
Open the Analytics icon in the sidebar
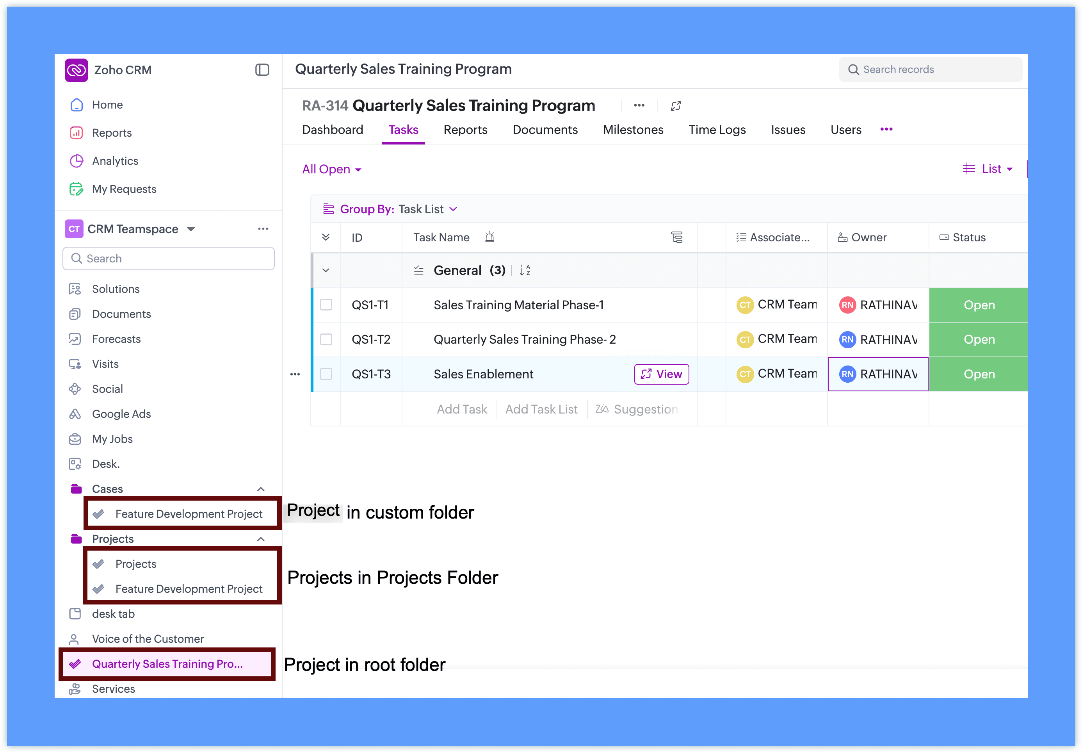point(77,161)
